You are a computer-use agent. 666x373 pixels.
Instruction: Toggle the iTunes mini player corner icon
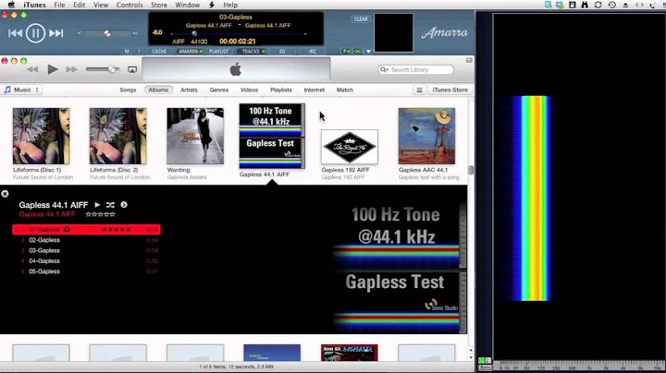point(469,61)
